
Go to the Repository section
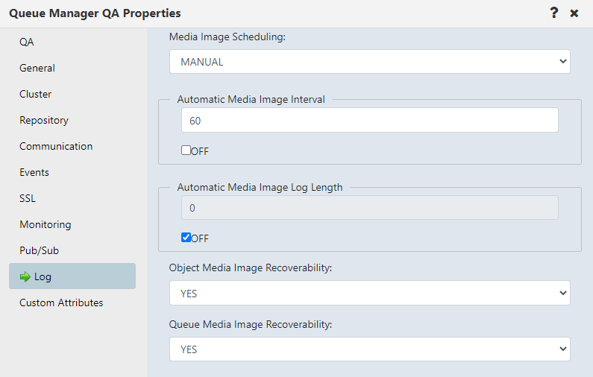44,120
